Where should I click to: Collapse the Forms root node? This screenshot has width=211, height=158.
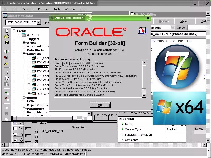pyautogui.click(x=14, y=31)
